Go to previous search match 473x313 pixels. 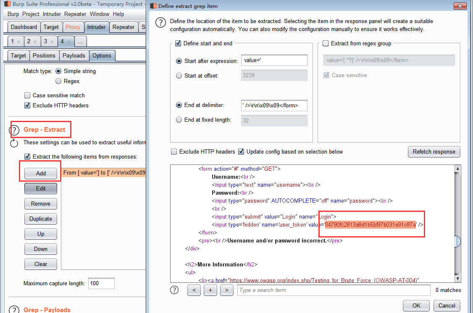coord(194,290)
